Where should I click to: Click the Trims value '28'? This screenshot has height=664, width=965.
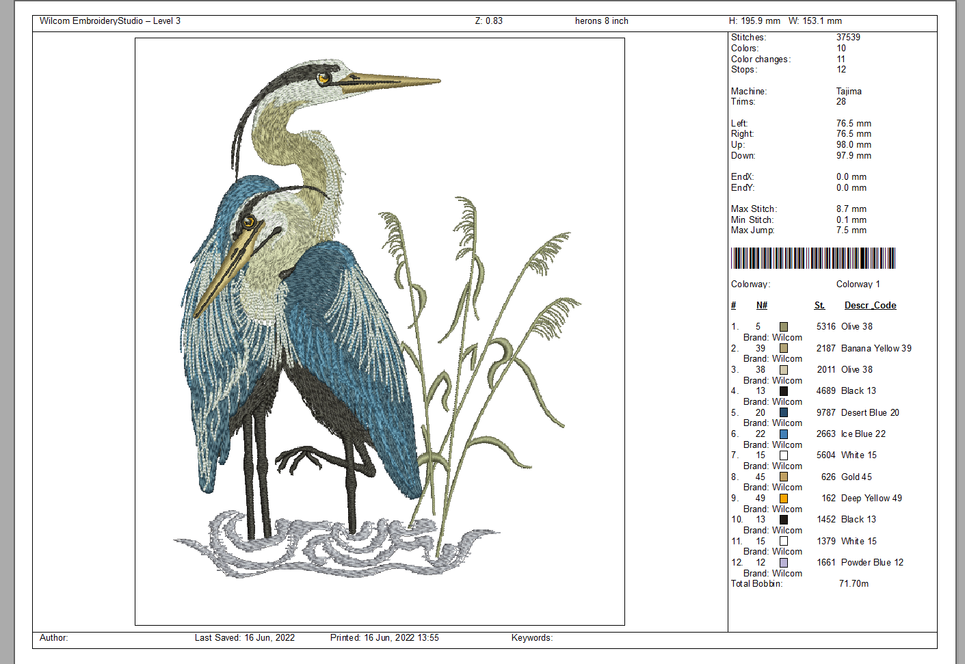(x=841, y=102)
